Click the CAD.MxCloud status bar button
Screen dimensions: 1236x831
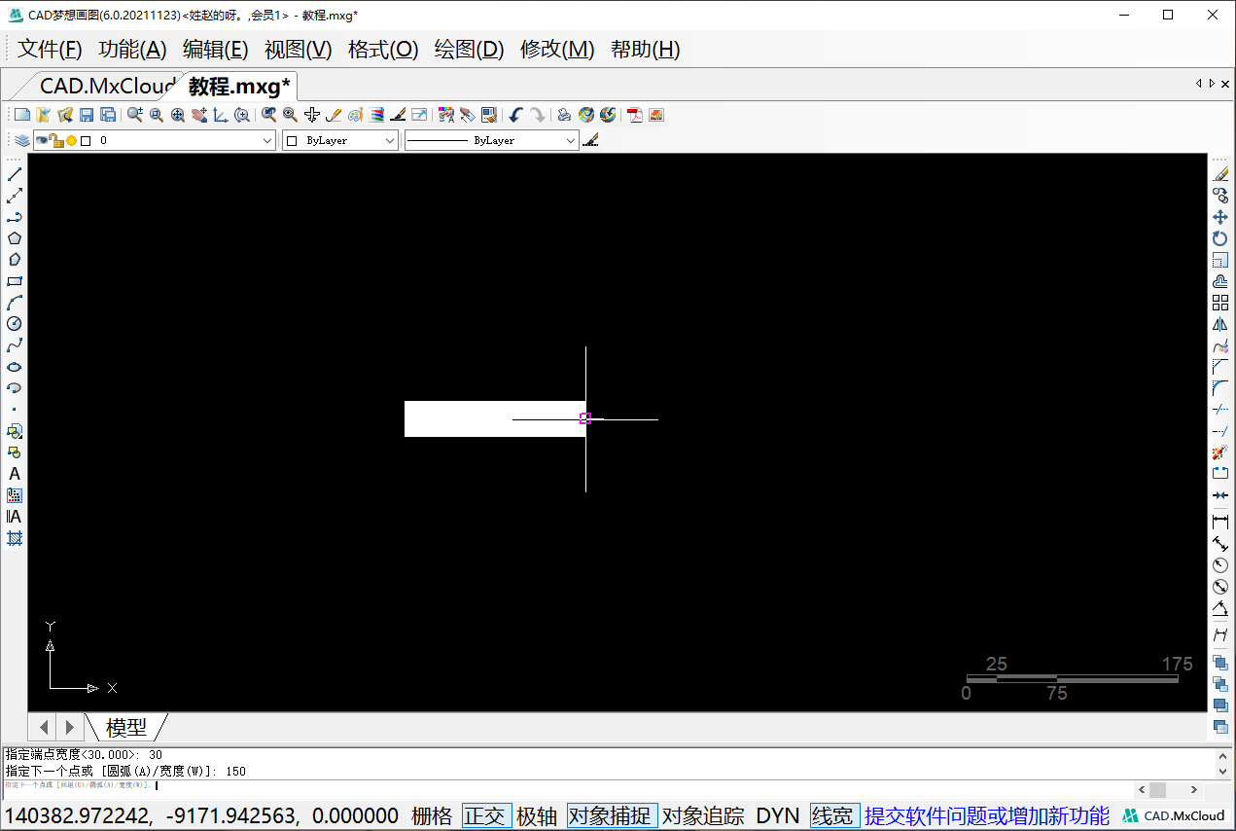[1174, 815]
